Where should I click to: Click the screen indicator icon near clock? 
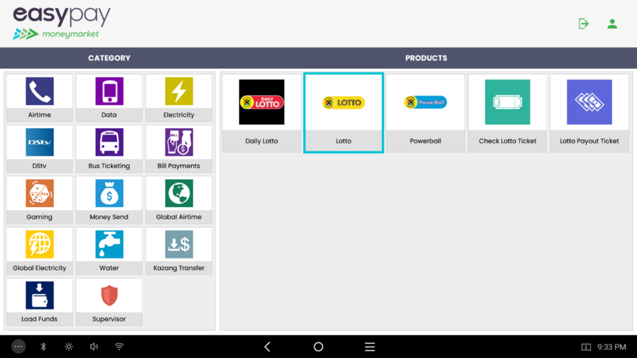586,347
